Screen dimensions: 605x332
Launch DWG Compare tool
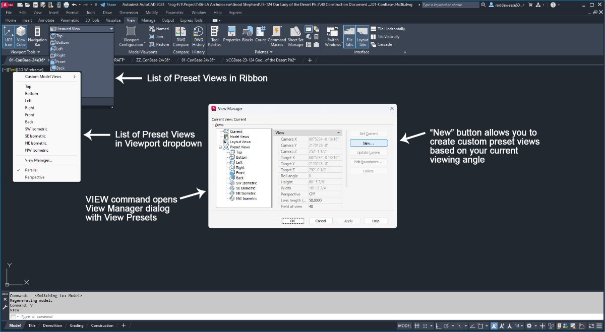pos(181,37)
